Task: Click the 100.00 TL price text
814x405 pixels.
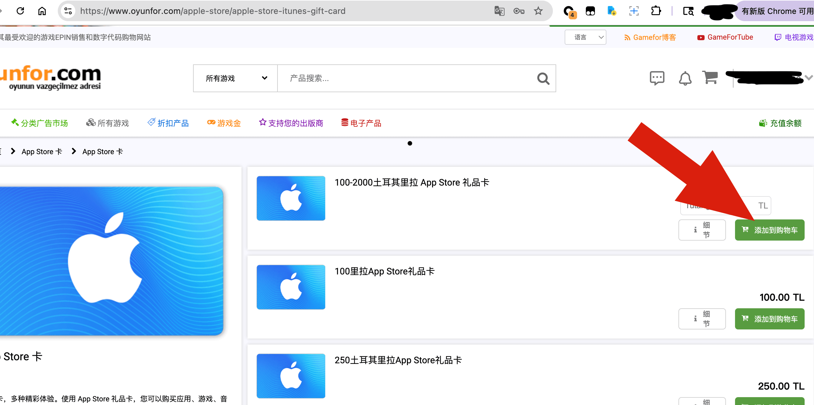Action: coord(782,297)
